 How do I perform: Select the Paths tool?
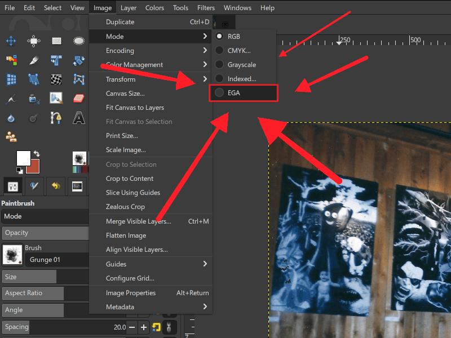coord(56,118)
